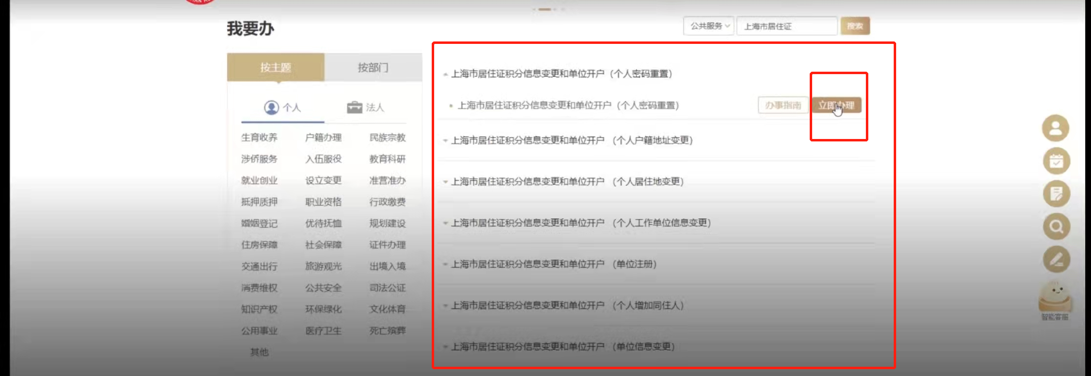This screenshot has width=1091, height=376.
Task: Open the calendar appointment sidebar icon
Action: [1056, 161]
